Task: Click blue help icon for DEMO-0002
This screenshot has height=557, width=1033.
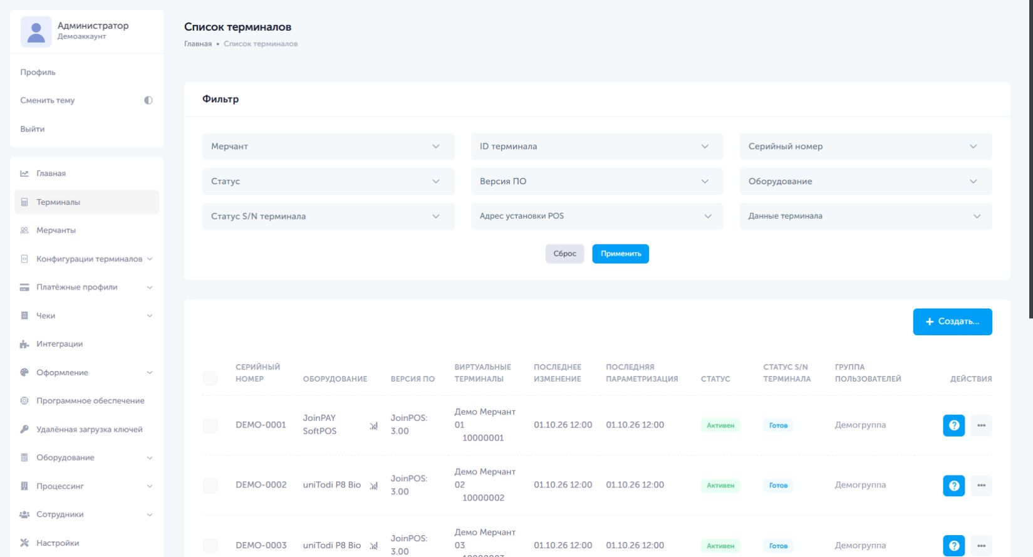Action: coord(953,486)
